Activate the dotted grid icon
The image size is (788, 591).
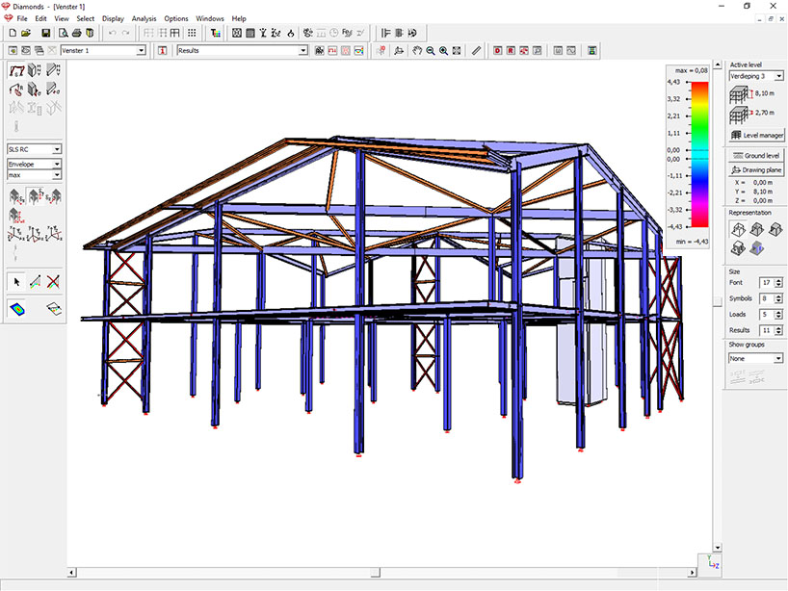pos(192,33)
